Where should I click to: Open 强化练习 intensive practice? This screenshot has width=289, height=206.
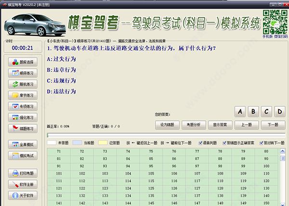[23, 118]
